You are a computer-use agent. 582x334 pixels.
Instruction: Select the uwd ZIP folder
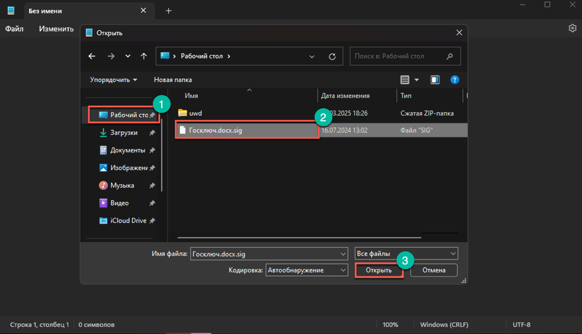coord(190,113)
